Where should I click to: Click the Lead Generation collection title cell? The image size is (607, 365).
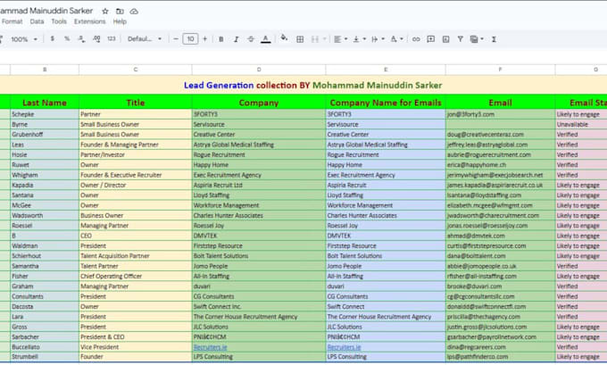pos(312,85)
